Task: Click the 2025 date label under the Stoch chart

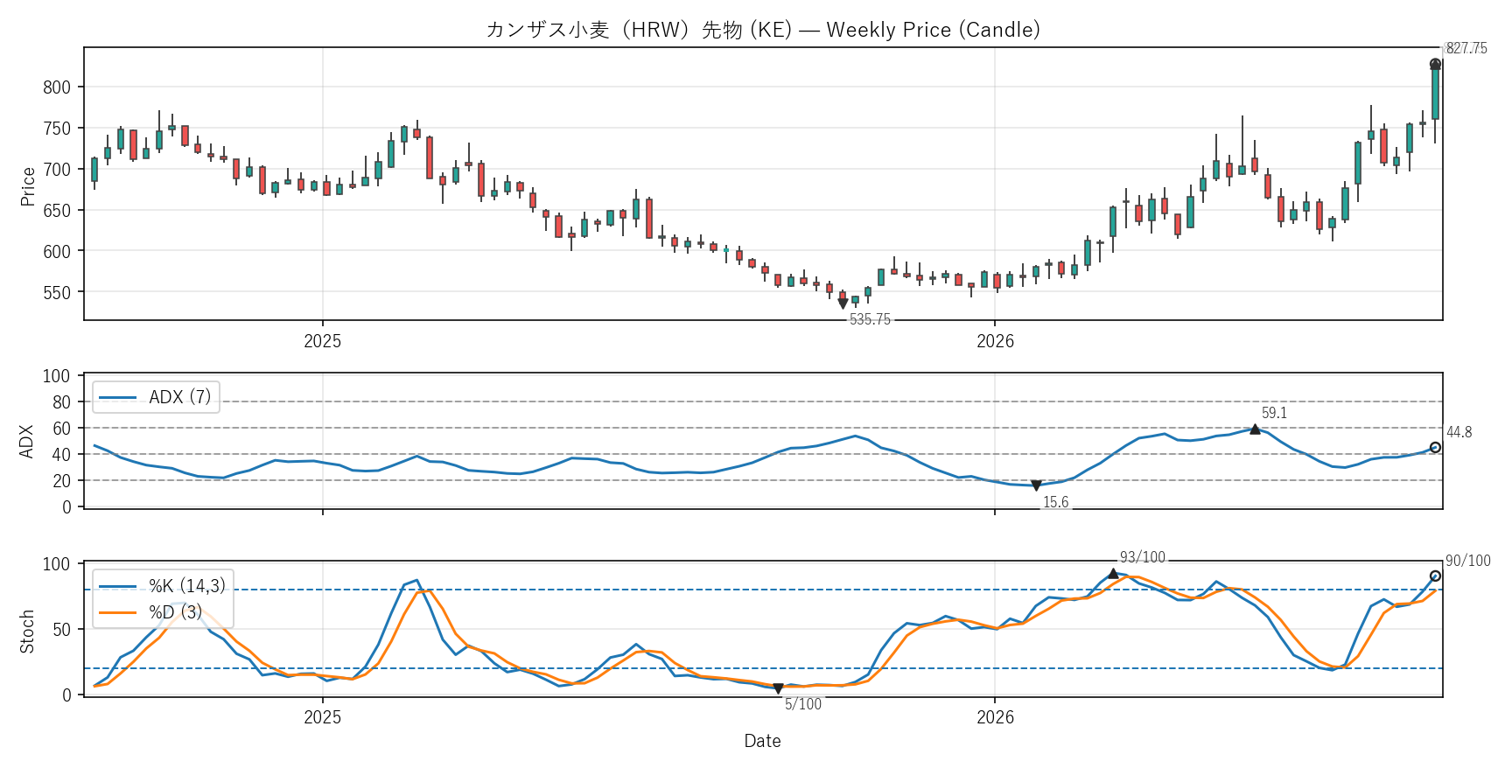Action: tap(323, 717)
